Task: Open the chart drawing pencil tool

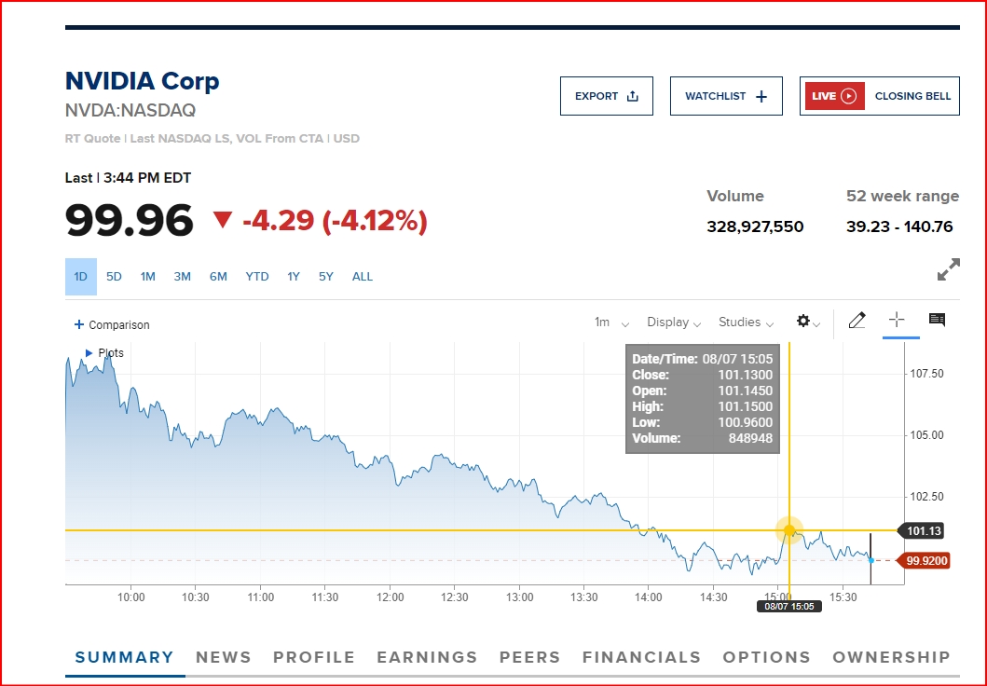Action: pyautogui.click(x=857, y=321)
